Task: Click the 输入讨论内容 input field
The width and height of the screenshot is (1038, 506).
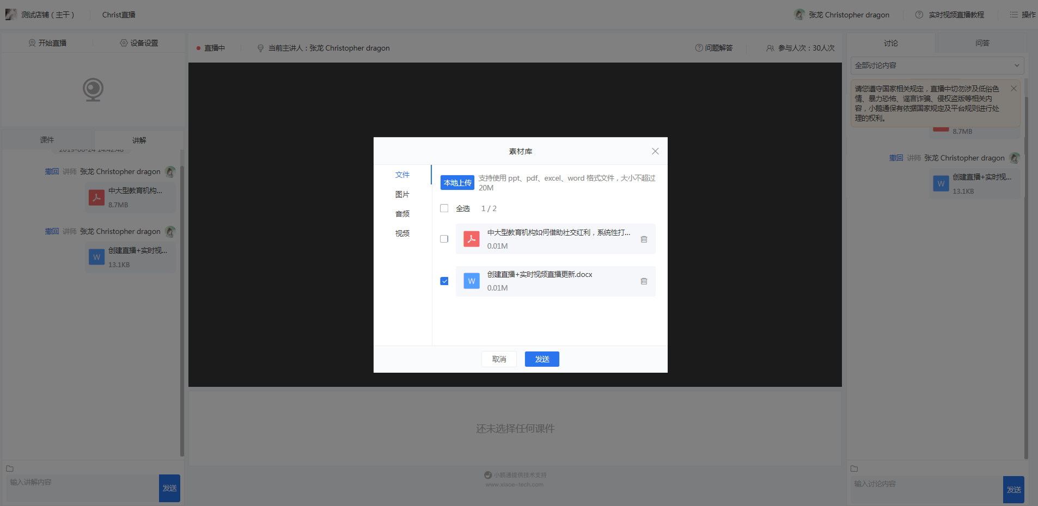Action: tap(926, 489)
